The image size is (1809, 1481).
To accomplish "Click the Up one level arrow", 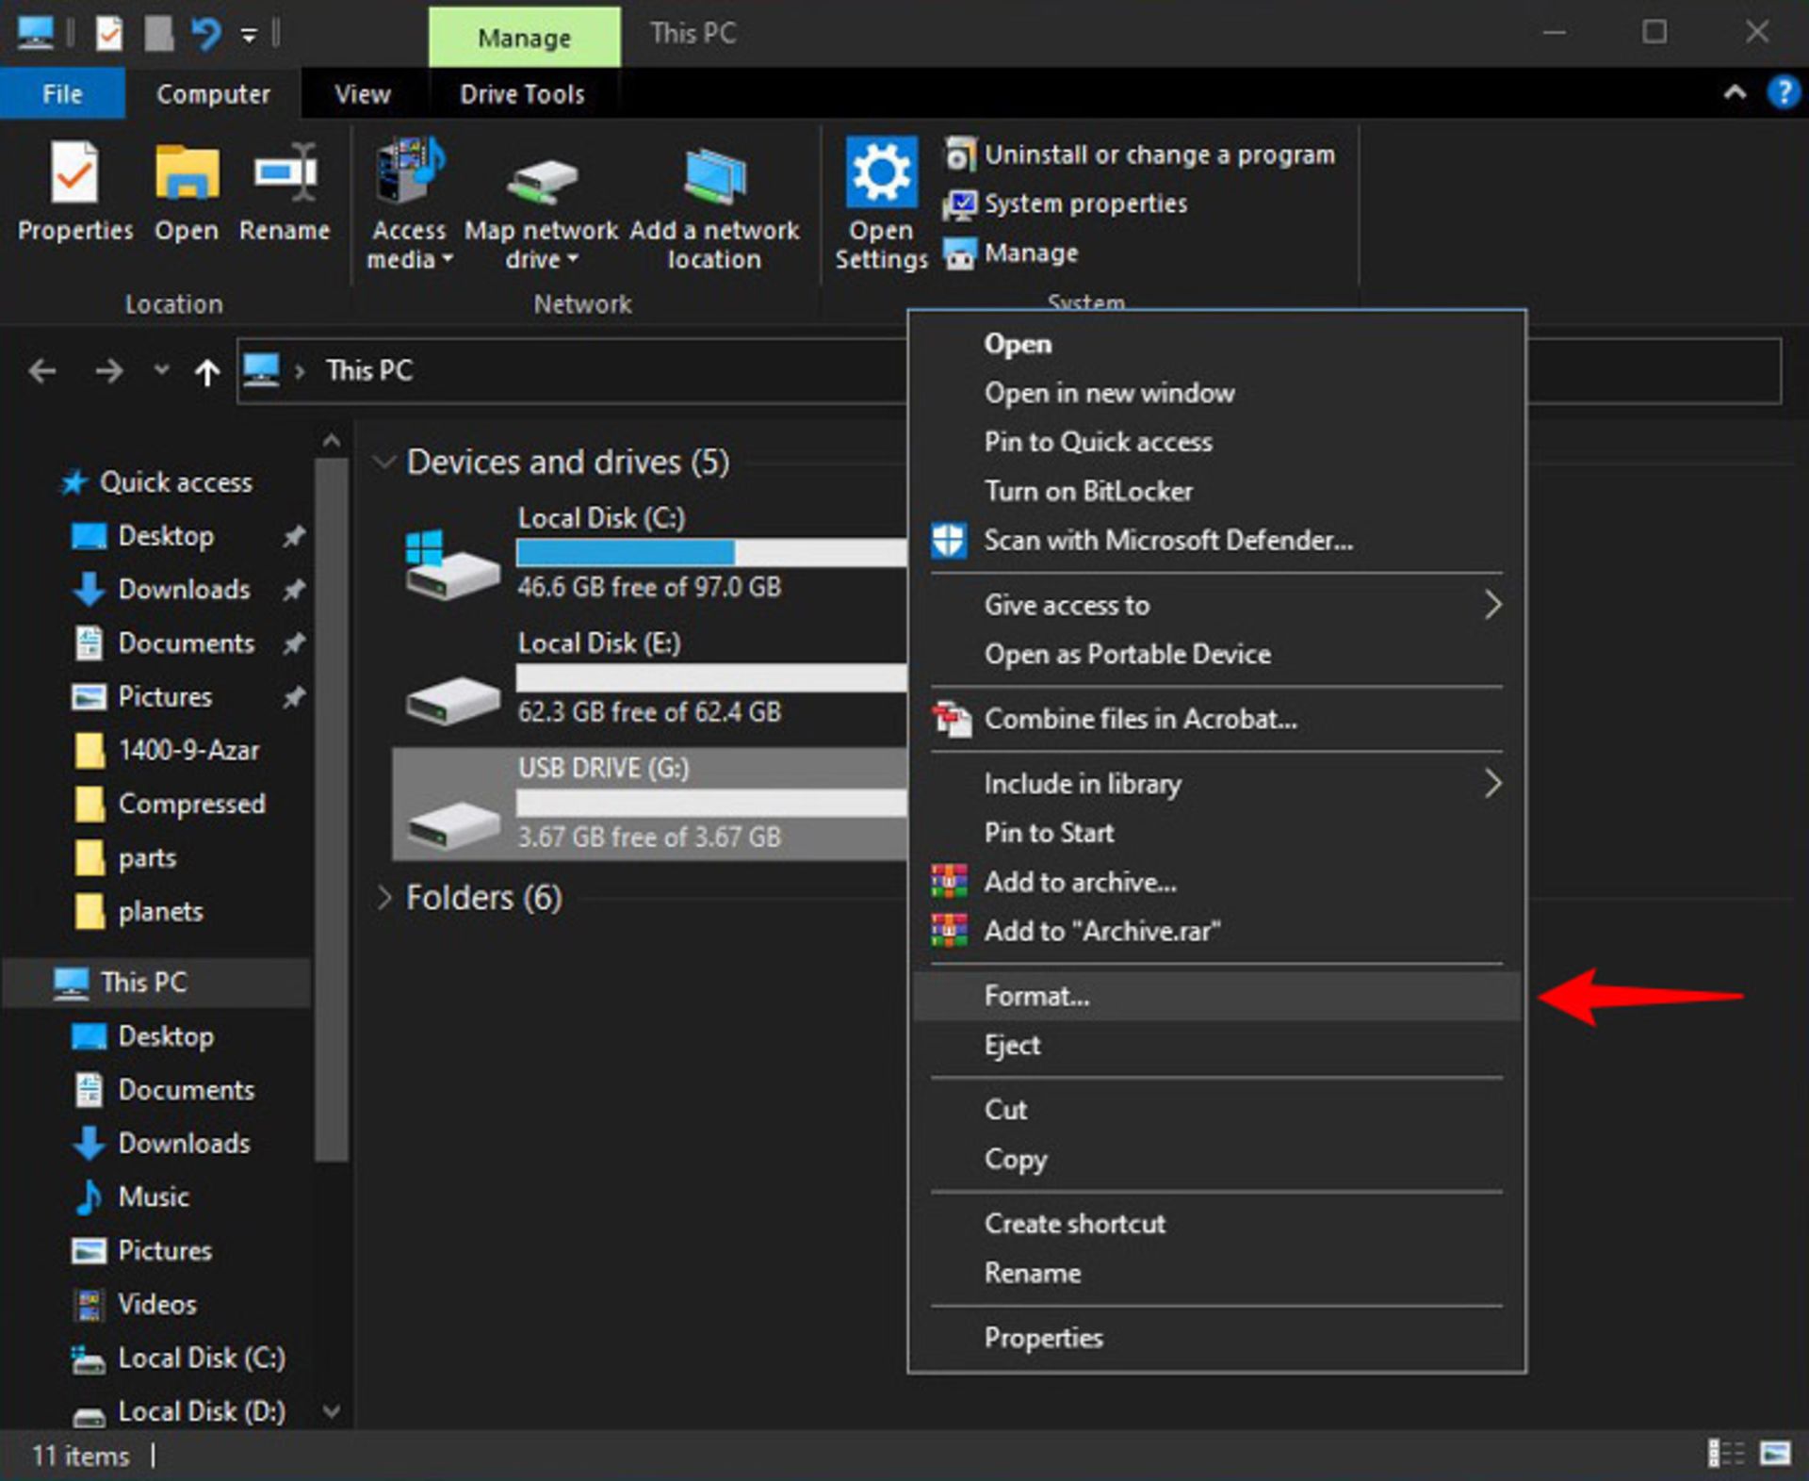I will [x=207, y=372].
